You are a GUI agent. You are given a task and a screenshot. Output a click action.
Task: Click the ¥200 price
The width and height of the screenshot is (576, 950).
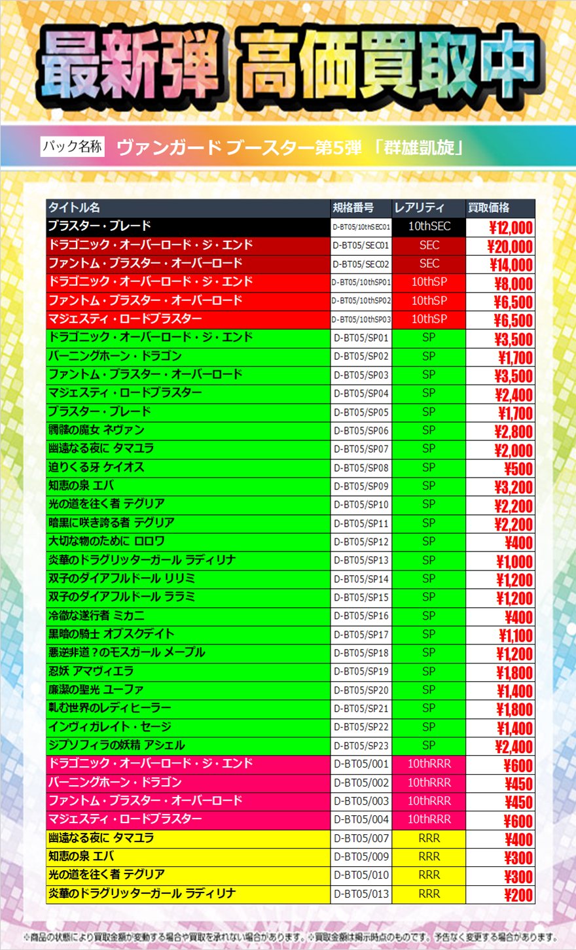coord(518,895)
